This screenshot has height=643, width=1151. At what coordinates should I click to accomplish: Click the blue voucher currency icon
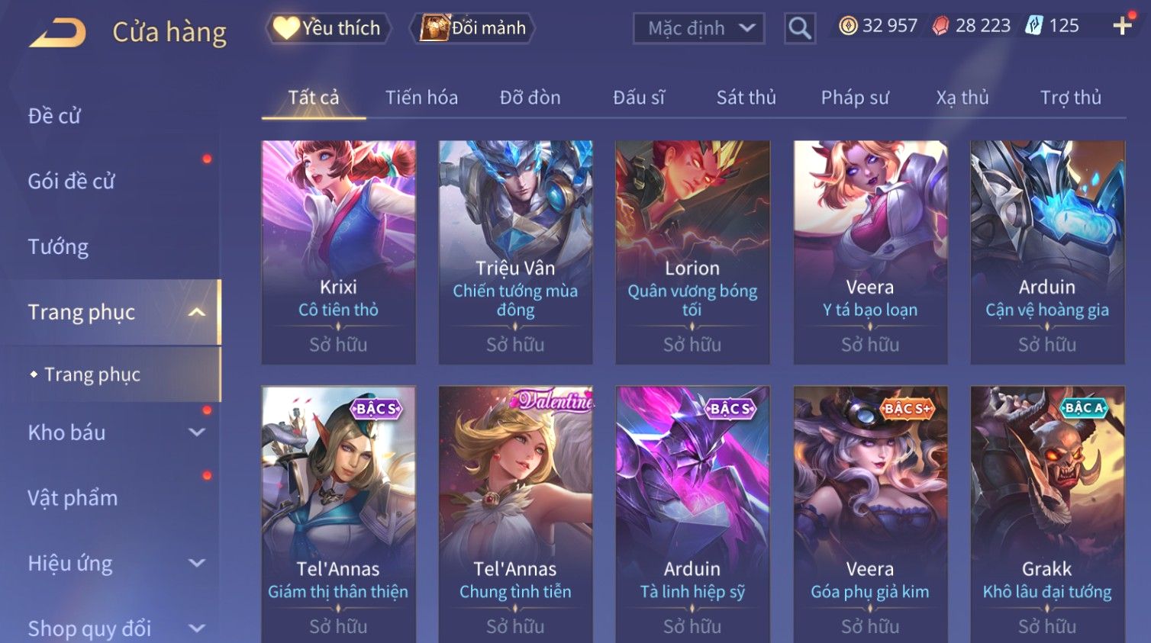1033,26
